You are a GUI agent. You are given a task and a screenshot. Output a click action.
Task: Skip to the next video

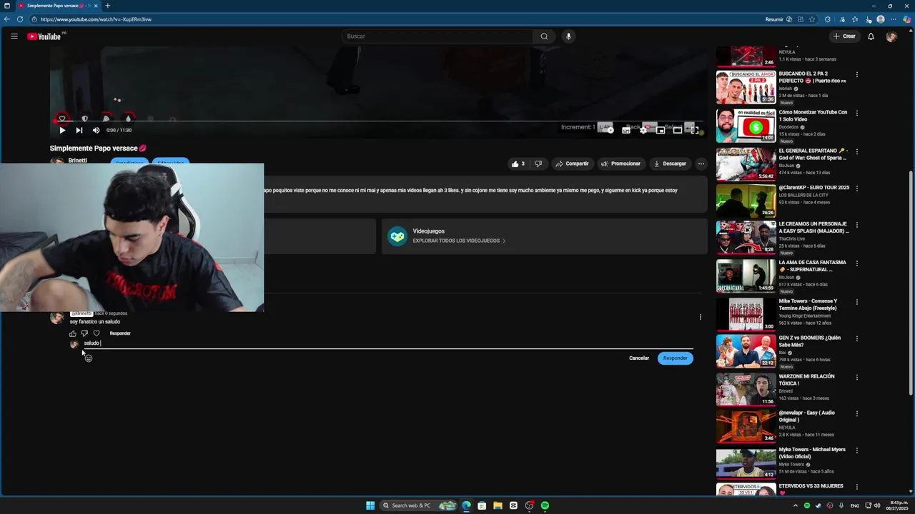[x=79, y=130]
